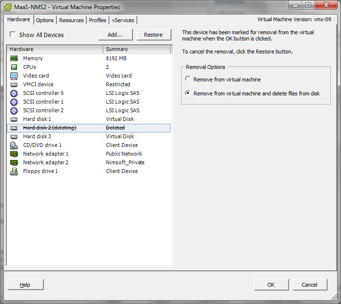Open the Options tab
This screenshot has width=341, height=304.
[45, 20]
